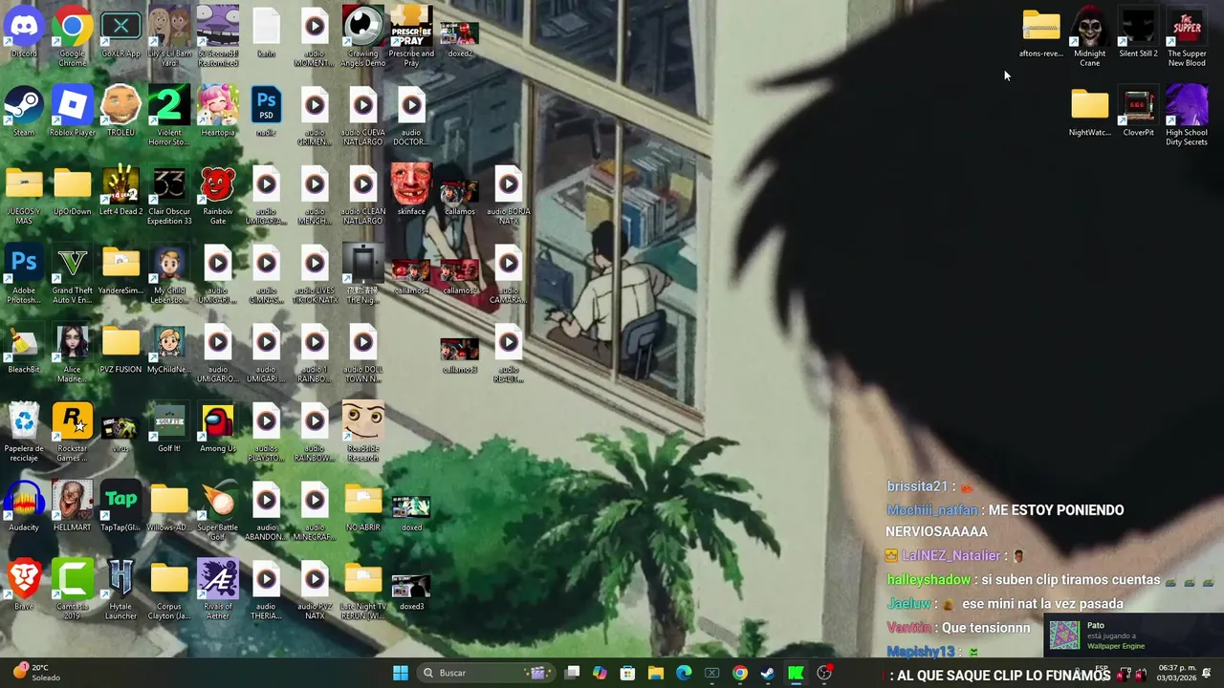Select the My Child Lebensborn shortcut
Screen dimensions: 1224x688
point(169,274)
